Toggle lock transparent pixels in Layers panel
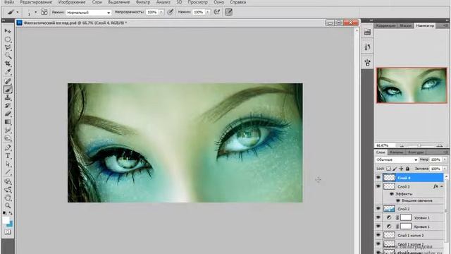The width and height of the screenshot is (451, 254). 388,169
